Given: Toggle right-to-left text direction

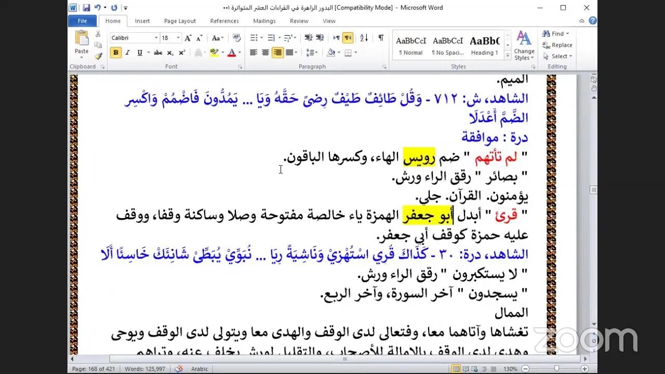Looking at the screenshot, I should [349, 38].
